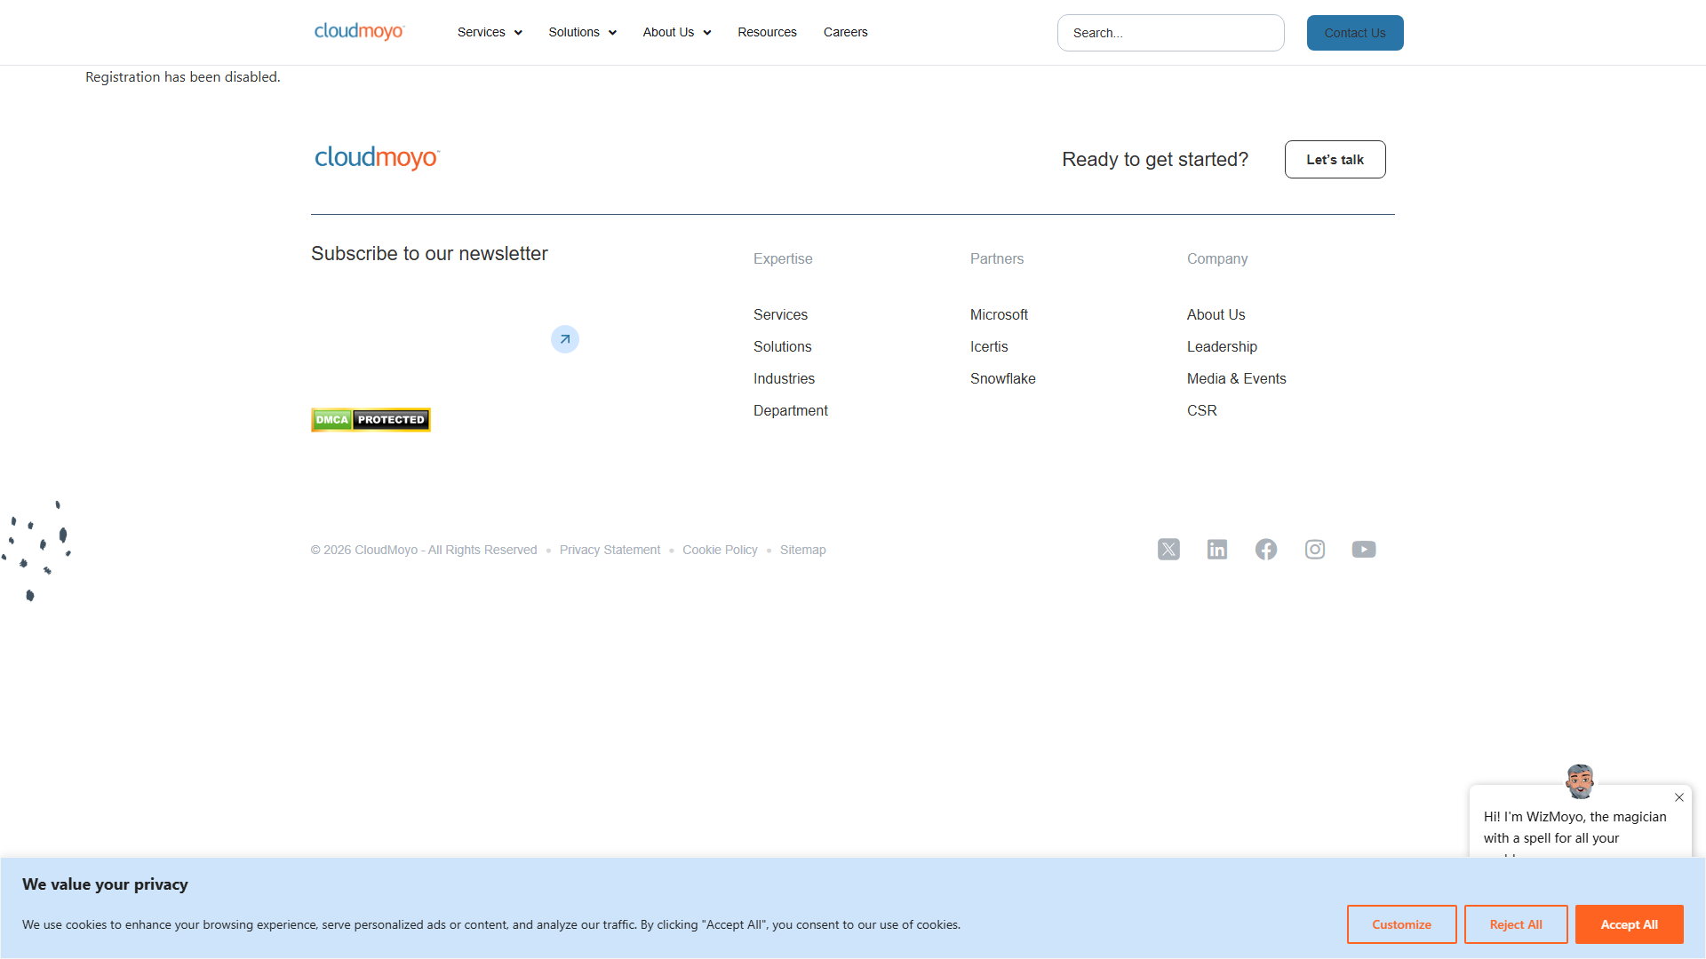1706x959 pixels.
Task: Click the Contact Us button
Action: point(1355,33)
